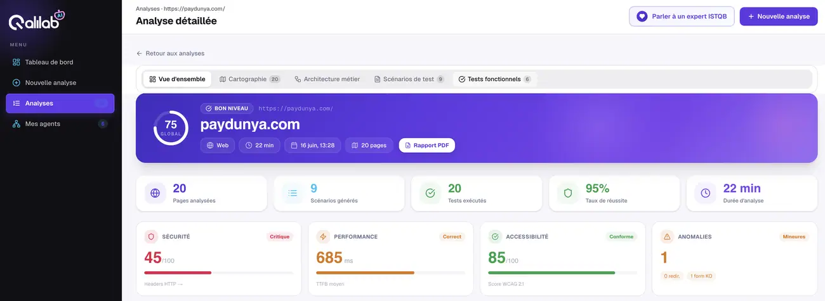Click the 75 global score ring
825x301 pixels.
[171, 128]
